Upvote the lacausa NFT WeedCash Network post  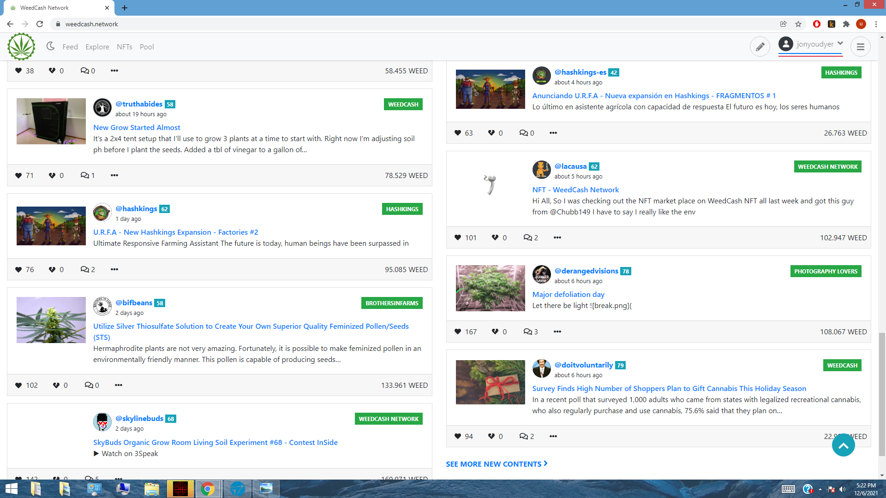[x=458, y=237]
